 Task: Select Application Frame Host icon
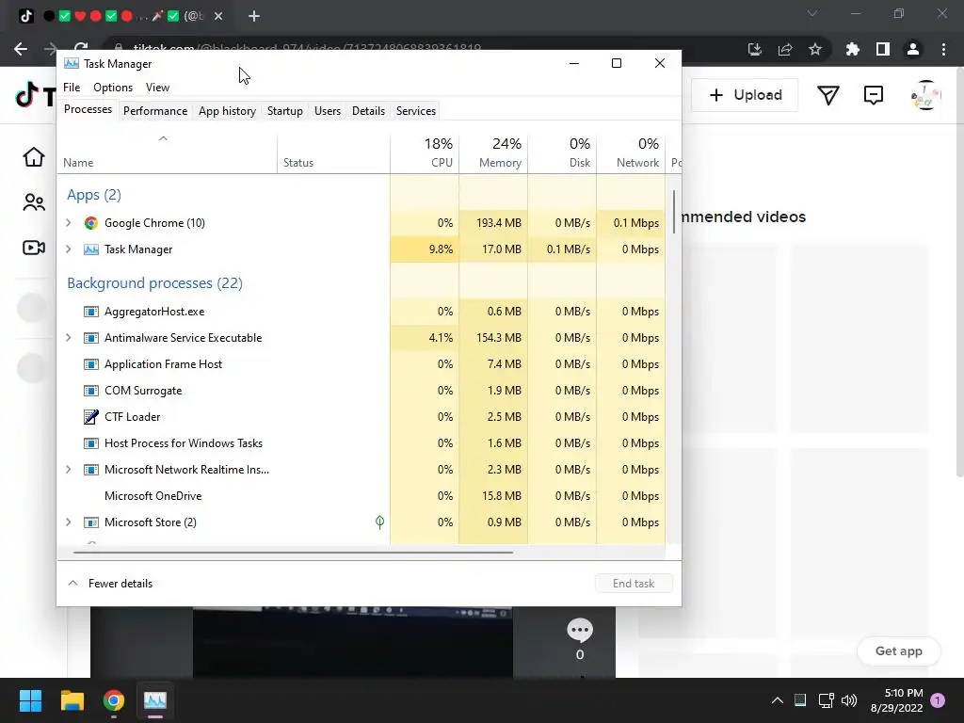point(91,364)
